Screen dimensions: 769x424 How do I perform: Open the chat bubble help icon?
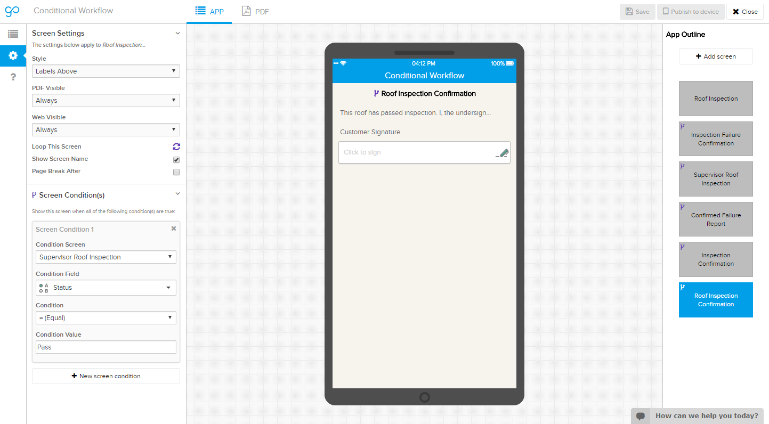coord(641,416)
